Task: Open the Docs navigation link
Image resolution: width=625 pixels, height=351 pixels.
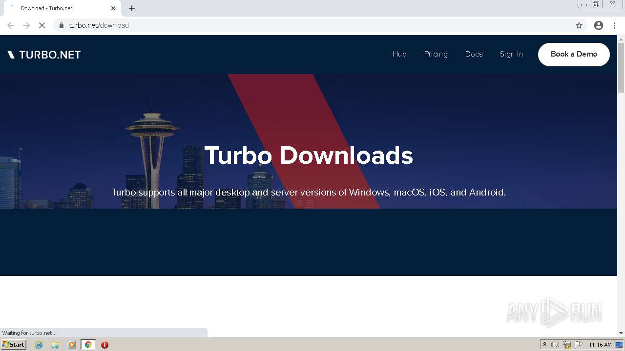Action: point(474,54)
